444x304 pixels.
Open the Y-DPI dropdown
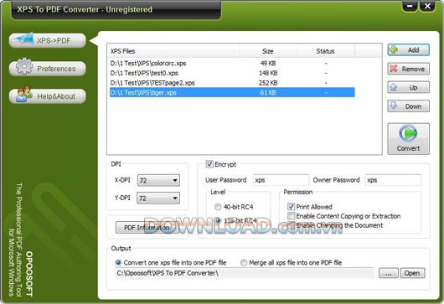158,198
